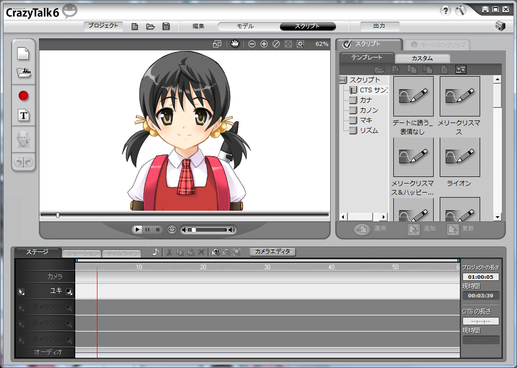Viewport: 517px width, 368px height.
Task: Zoom in the timeline with magnifier plus
Action: click(x=216, y=252)
